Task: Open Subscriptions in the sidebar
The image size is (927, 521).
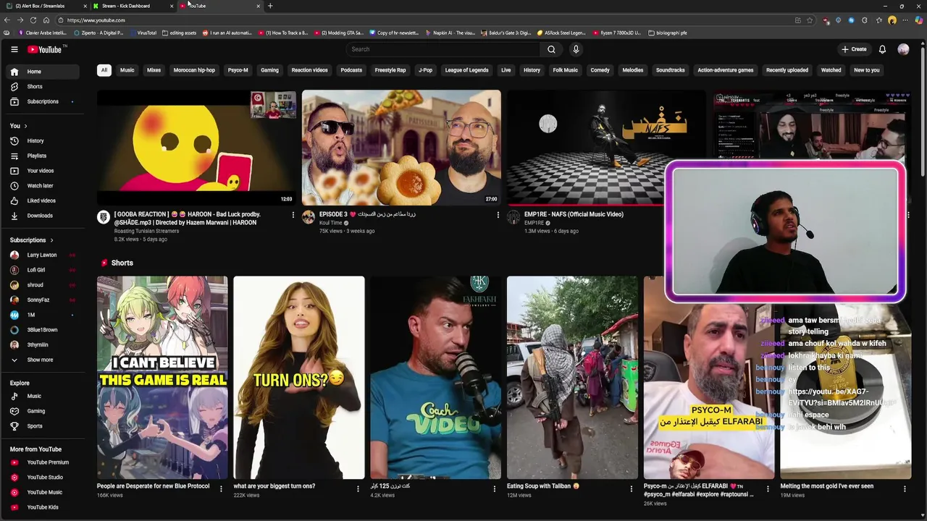Action: (x=43, y=101)
